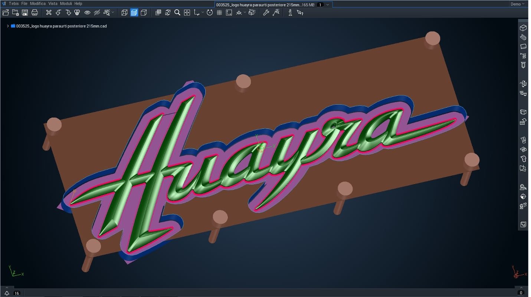Image resolution: width=531 pixels, height=297 pixels.
Task: Show elements with the open eye icon
Action: coord(87,13)
